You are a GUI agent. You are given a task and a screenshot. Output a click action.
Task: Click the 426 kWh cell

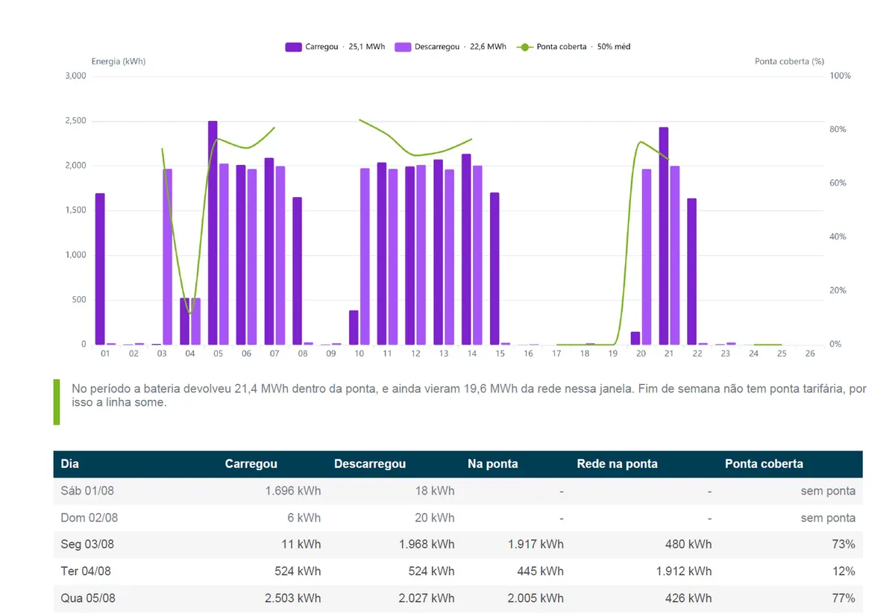pyautogui.click(x=690, y=598)
